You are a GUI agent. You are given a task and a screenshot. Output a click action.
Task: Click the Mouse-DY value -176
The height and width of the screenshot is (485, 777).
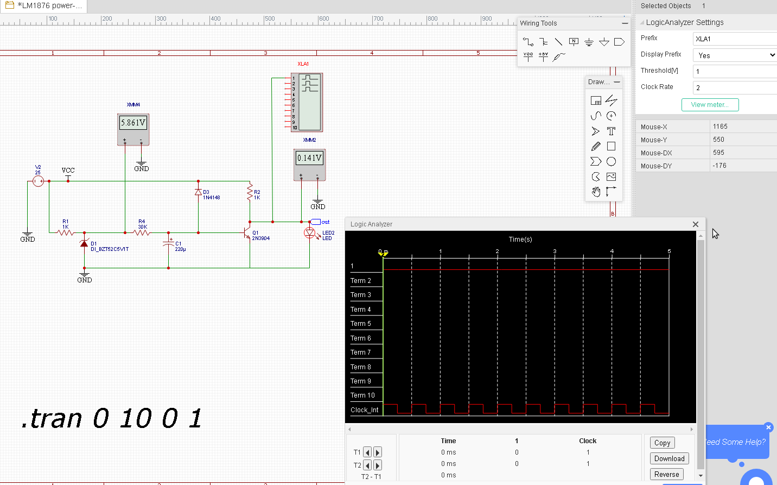[719, 166]
